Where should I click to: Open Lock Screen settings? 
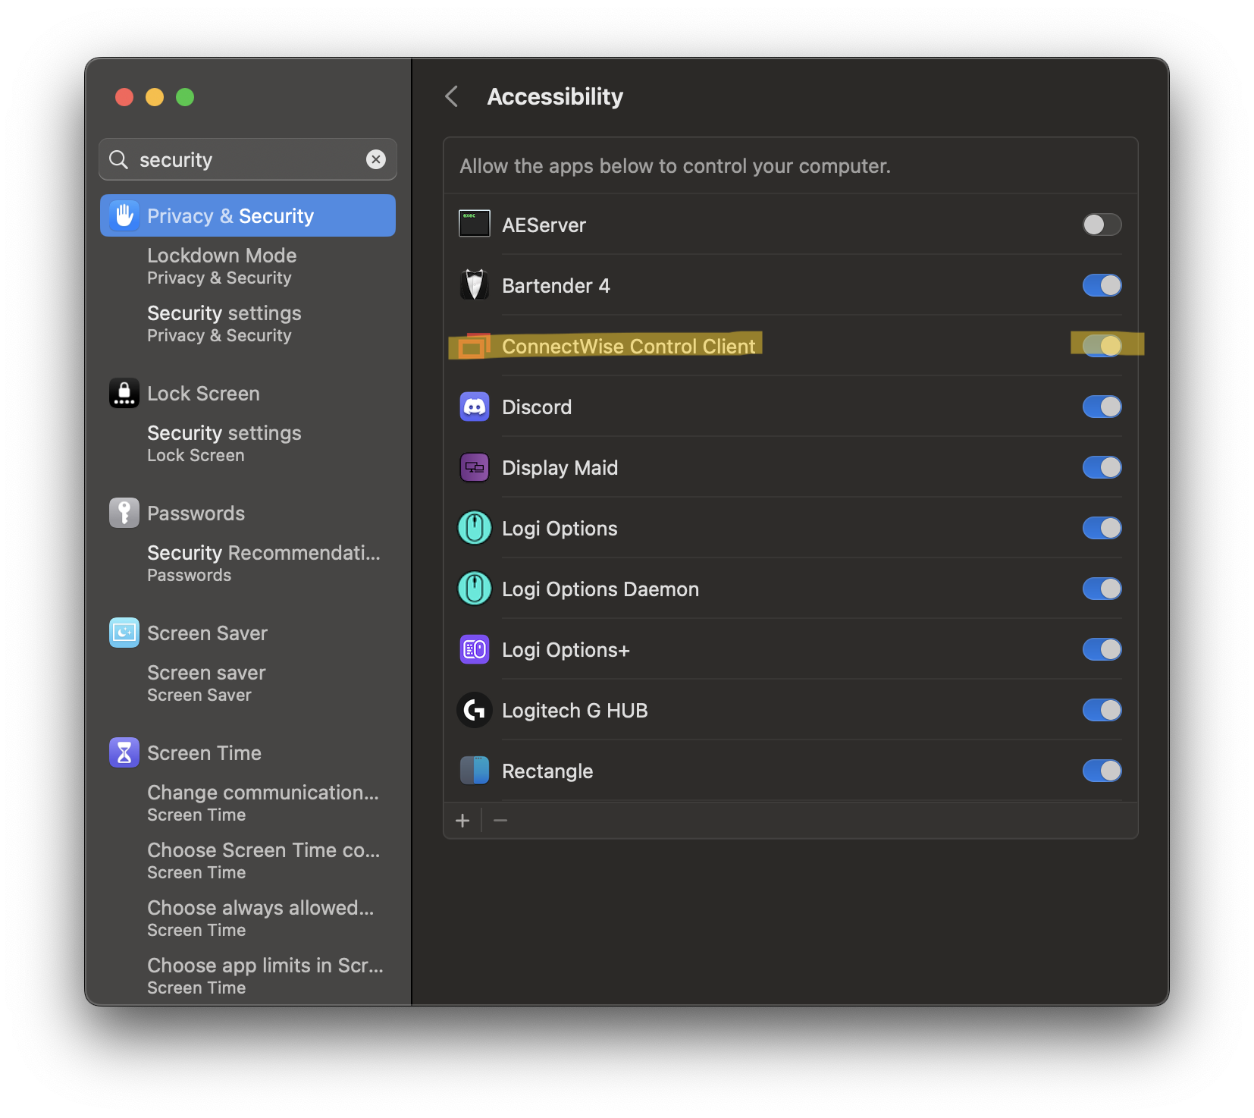tap(248, 393)
